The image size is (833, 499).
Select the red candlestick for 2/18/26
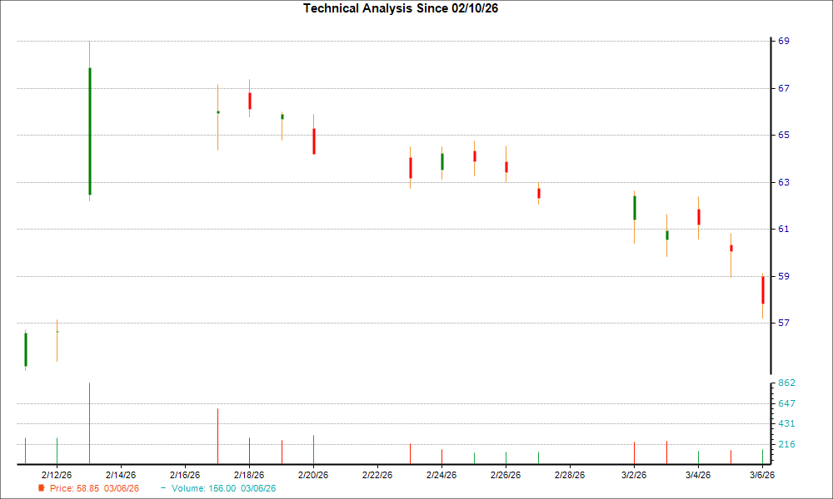[x=250, y=100]
